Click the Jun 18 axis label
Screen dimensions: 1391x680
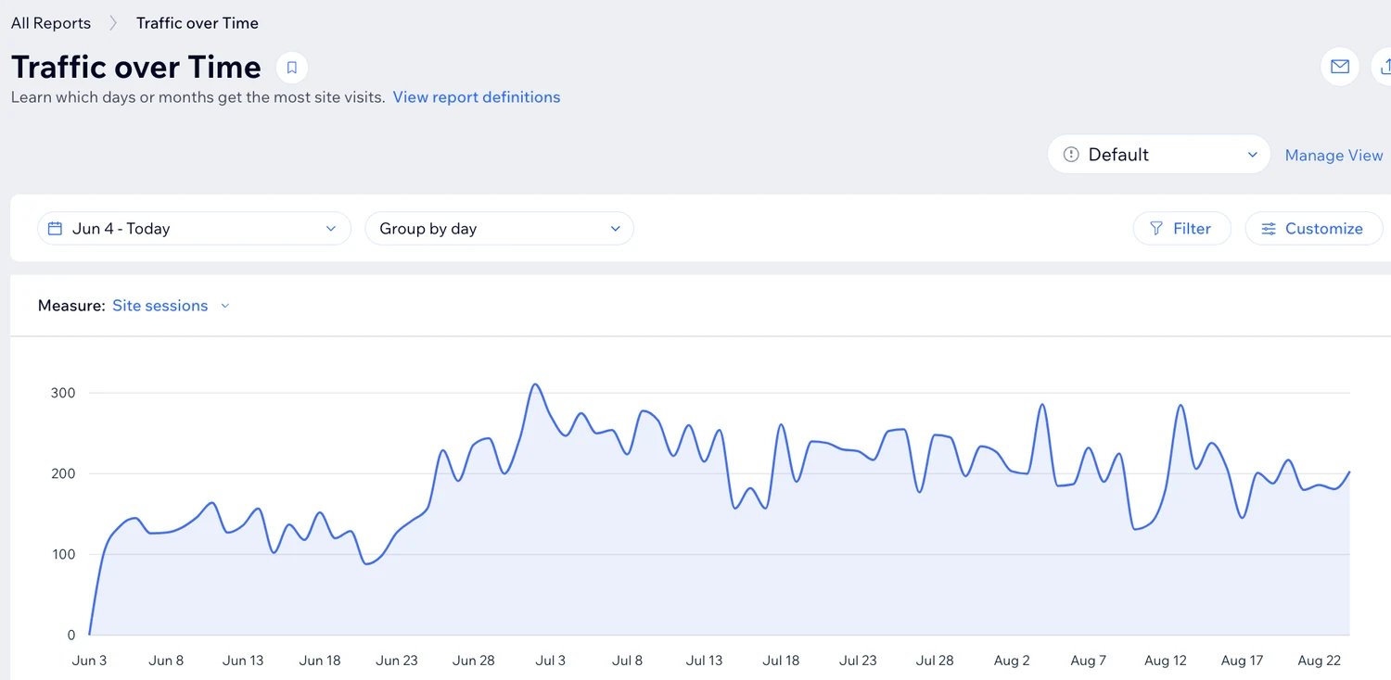point(320,661)
